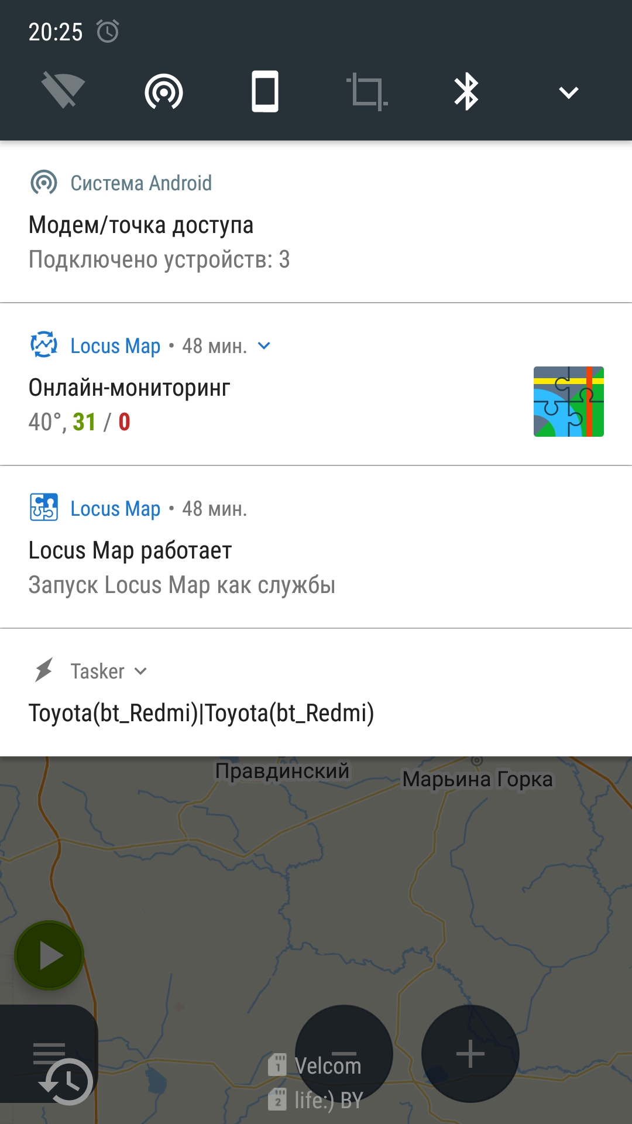Open the Онлайн-мониторинг notification

point(316,385)
